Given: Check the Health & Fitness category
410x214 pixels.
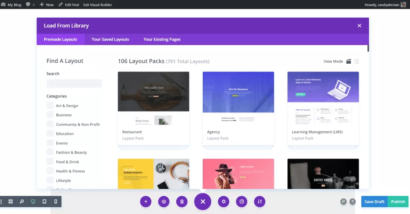Looking at the screenshot, I should pyautogui.click(x=50, y=171).
